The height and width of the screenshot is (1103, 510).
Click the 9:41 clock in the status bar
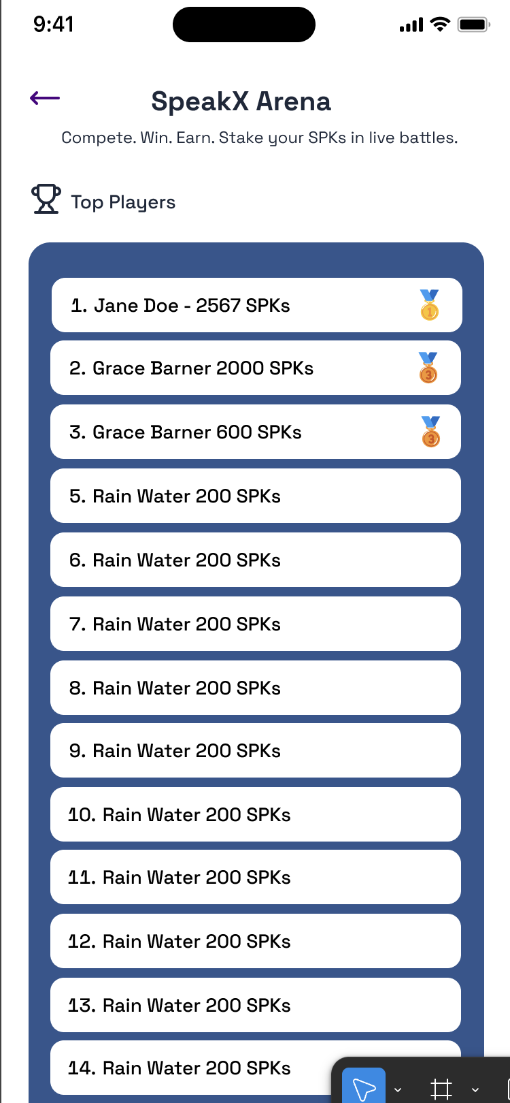coord(53,25)
